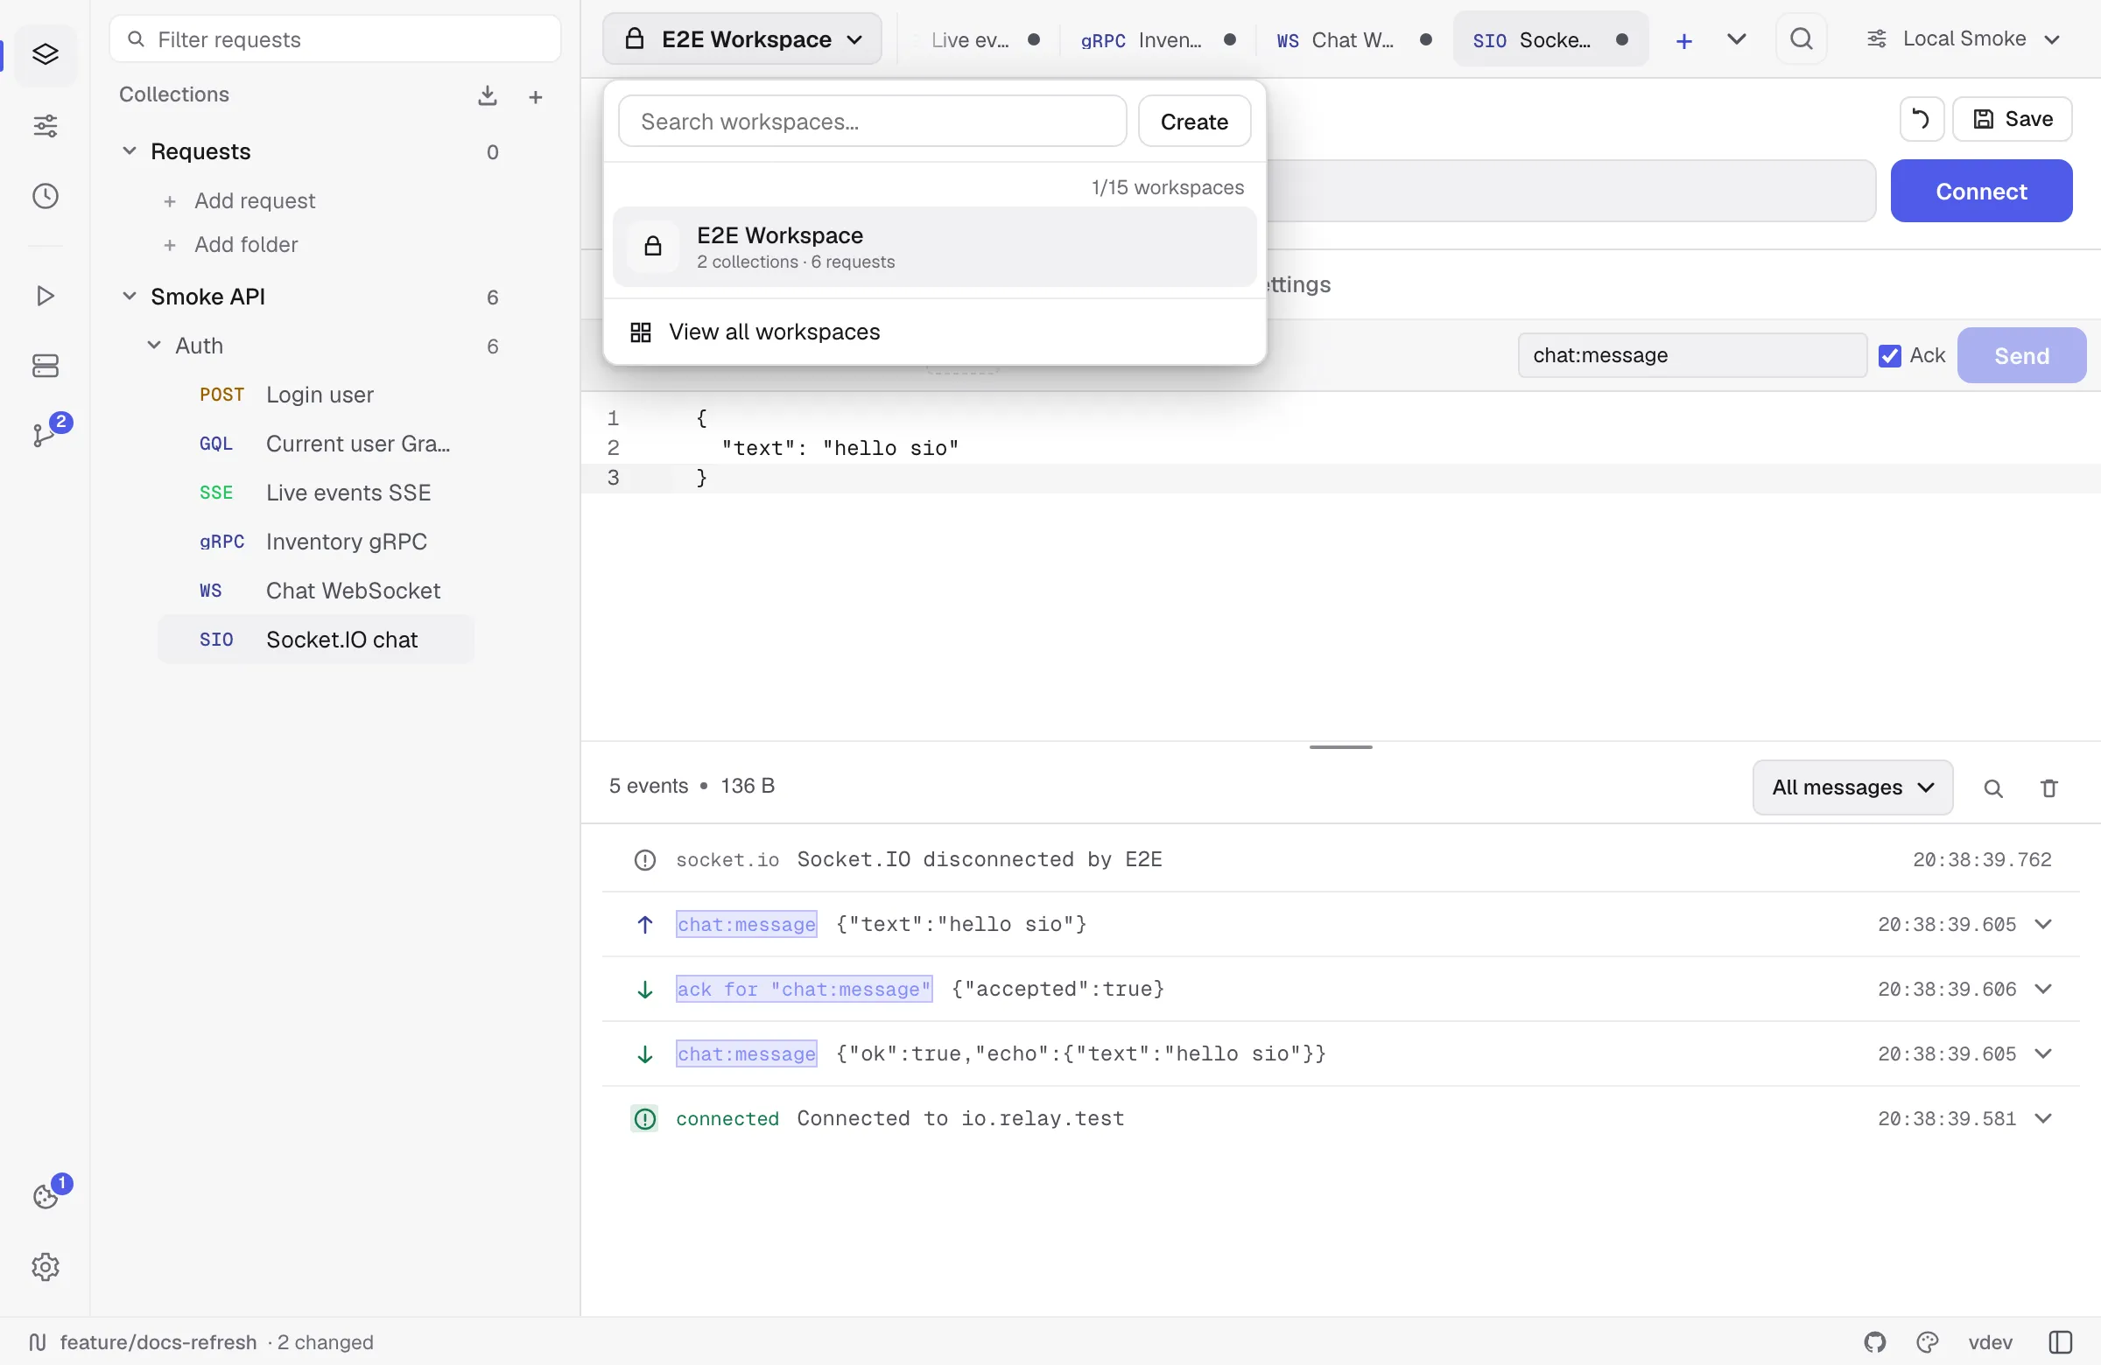Click feature/docs-refresh branch in status bar
The height and width of the screenshot is (1365, 2101).
(158, 1342)
